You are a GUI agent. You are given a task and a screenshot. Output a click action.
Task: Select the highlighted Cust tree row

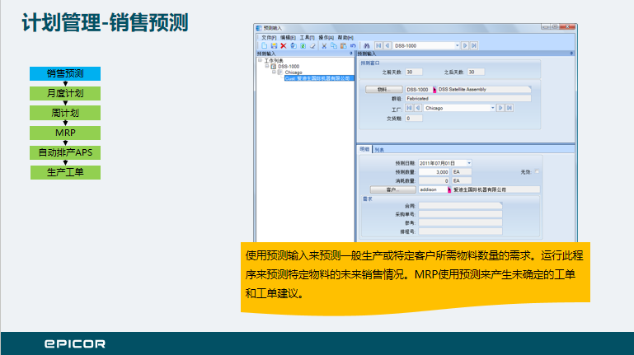319,78
